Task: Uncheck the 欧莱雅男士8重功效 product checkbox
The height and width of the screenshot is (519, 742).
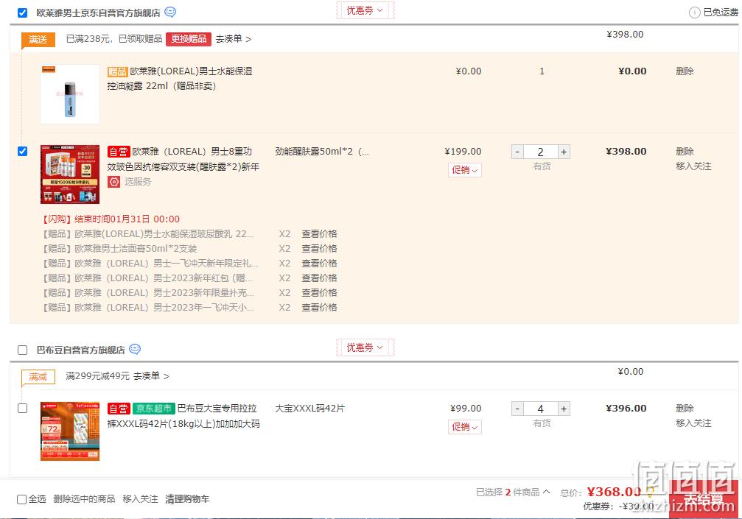Action: click(22, 151)
